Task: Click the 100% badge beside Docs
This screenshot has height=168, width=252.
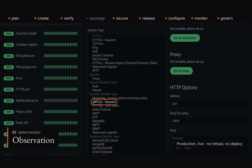Action: (x=9, y=78)
